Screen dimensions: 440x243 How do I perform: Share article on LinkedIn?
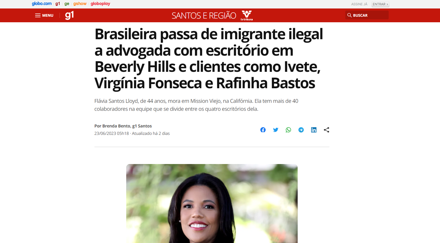tap(314, 130)
